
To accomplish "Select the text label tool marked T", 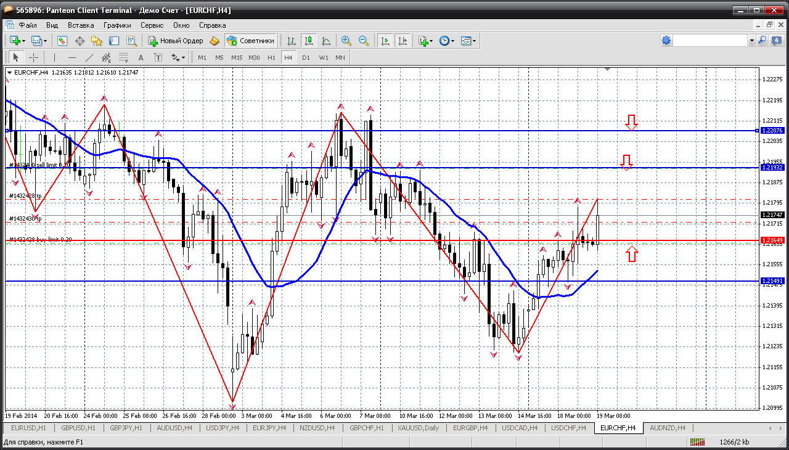I will click(158, 57).
